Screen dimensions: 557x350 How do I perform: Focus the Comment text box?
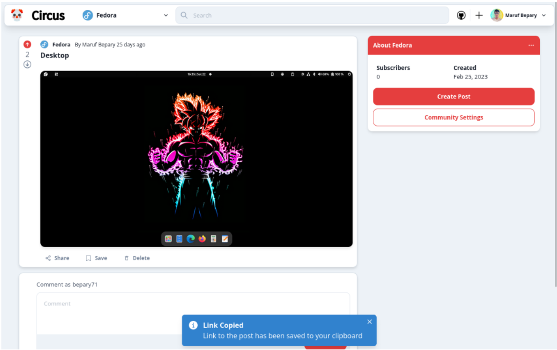pyautogui.click(x=193, y=313)
